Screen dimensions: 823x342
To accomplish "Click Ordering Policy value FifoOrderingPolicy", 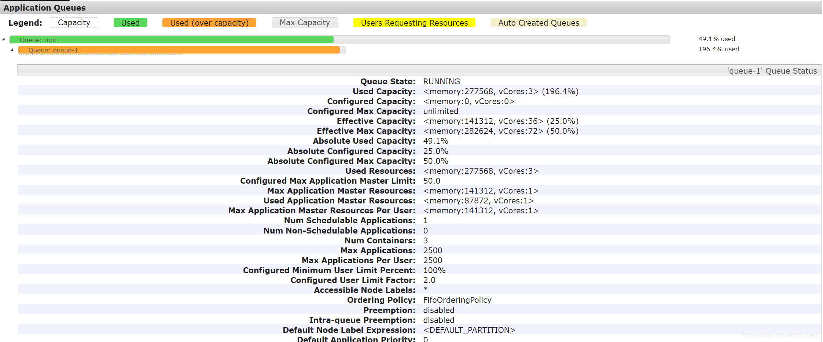I will coord(457,300).
